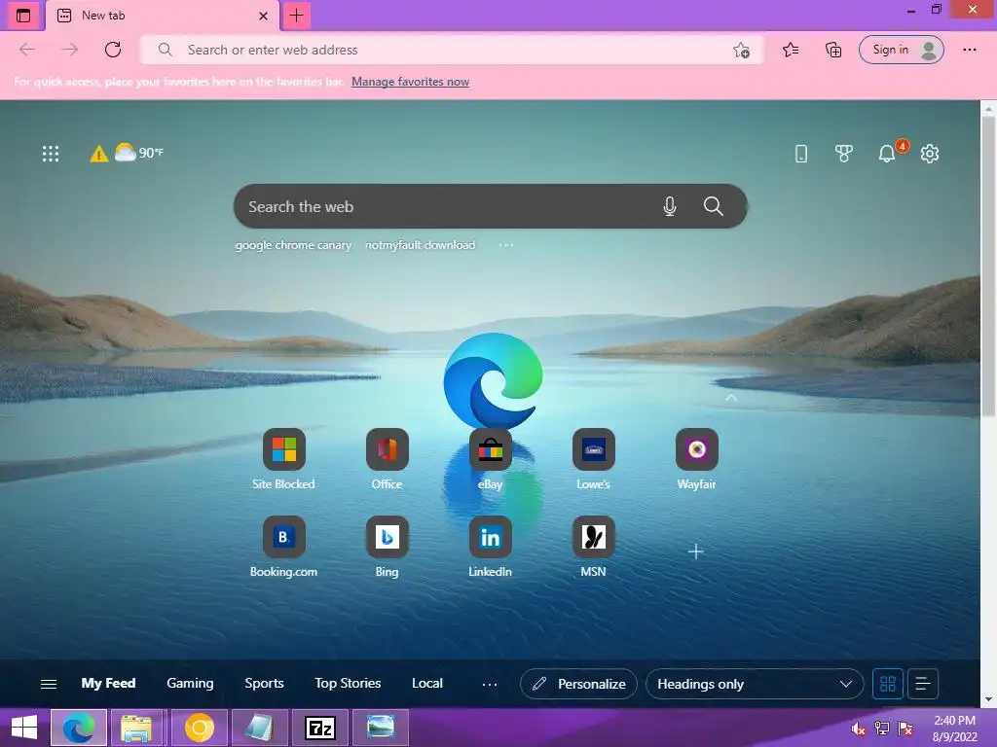Click the magnifier search icon in web search
This screenshot has width=997, height=747.
(714, 206)
